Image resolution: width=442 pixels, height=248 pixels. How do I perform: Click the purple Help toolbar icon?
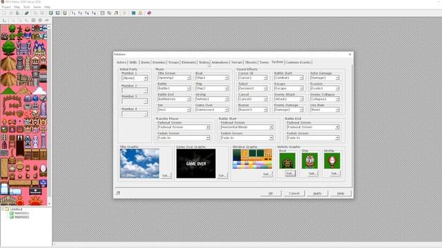tap(149, 13)
